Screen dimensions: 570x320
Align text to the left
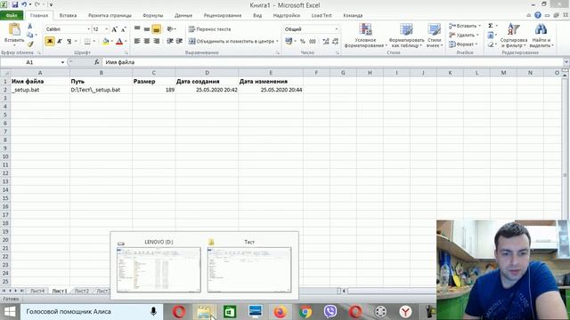137,41
